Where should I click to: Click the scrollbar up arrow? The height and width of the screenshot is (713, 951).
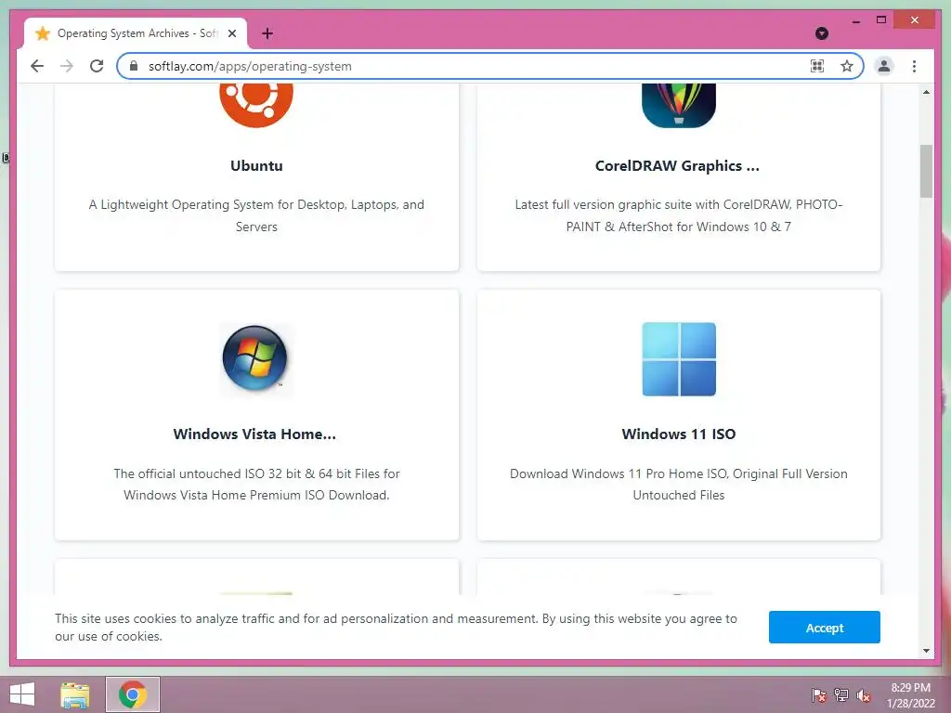coord(926,92)
